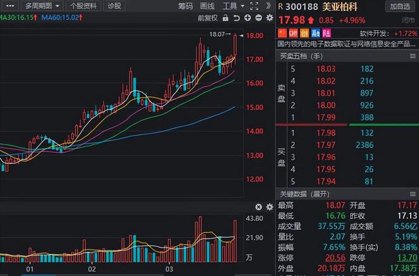Click the 最高 value 18.07
The height and width of the screenshot is (276, 419).
point(335,205)
